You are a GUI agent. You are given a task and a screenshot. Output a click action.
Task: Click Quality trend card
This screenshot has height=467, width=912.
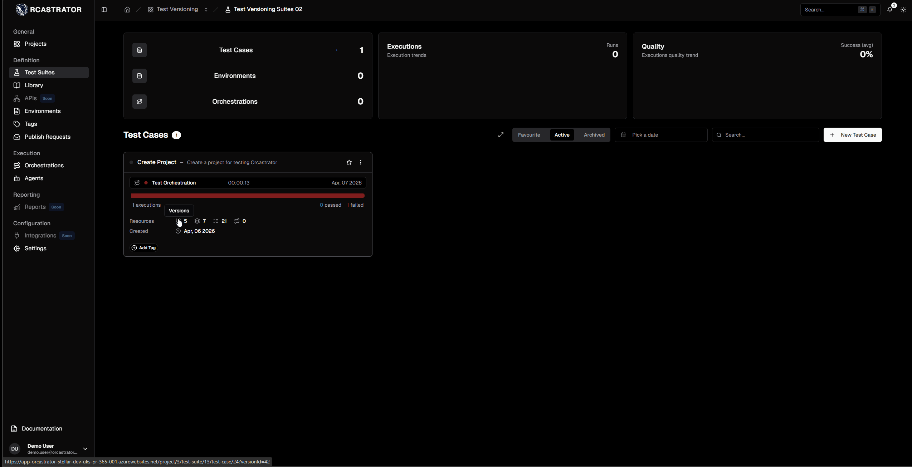click(x=757, y=76)
